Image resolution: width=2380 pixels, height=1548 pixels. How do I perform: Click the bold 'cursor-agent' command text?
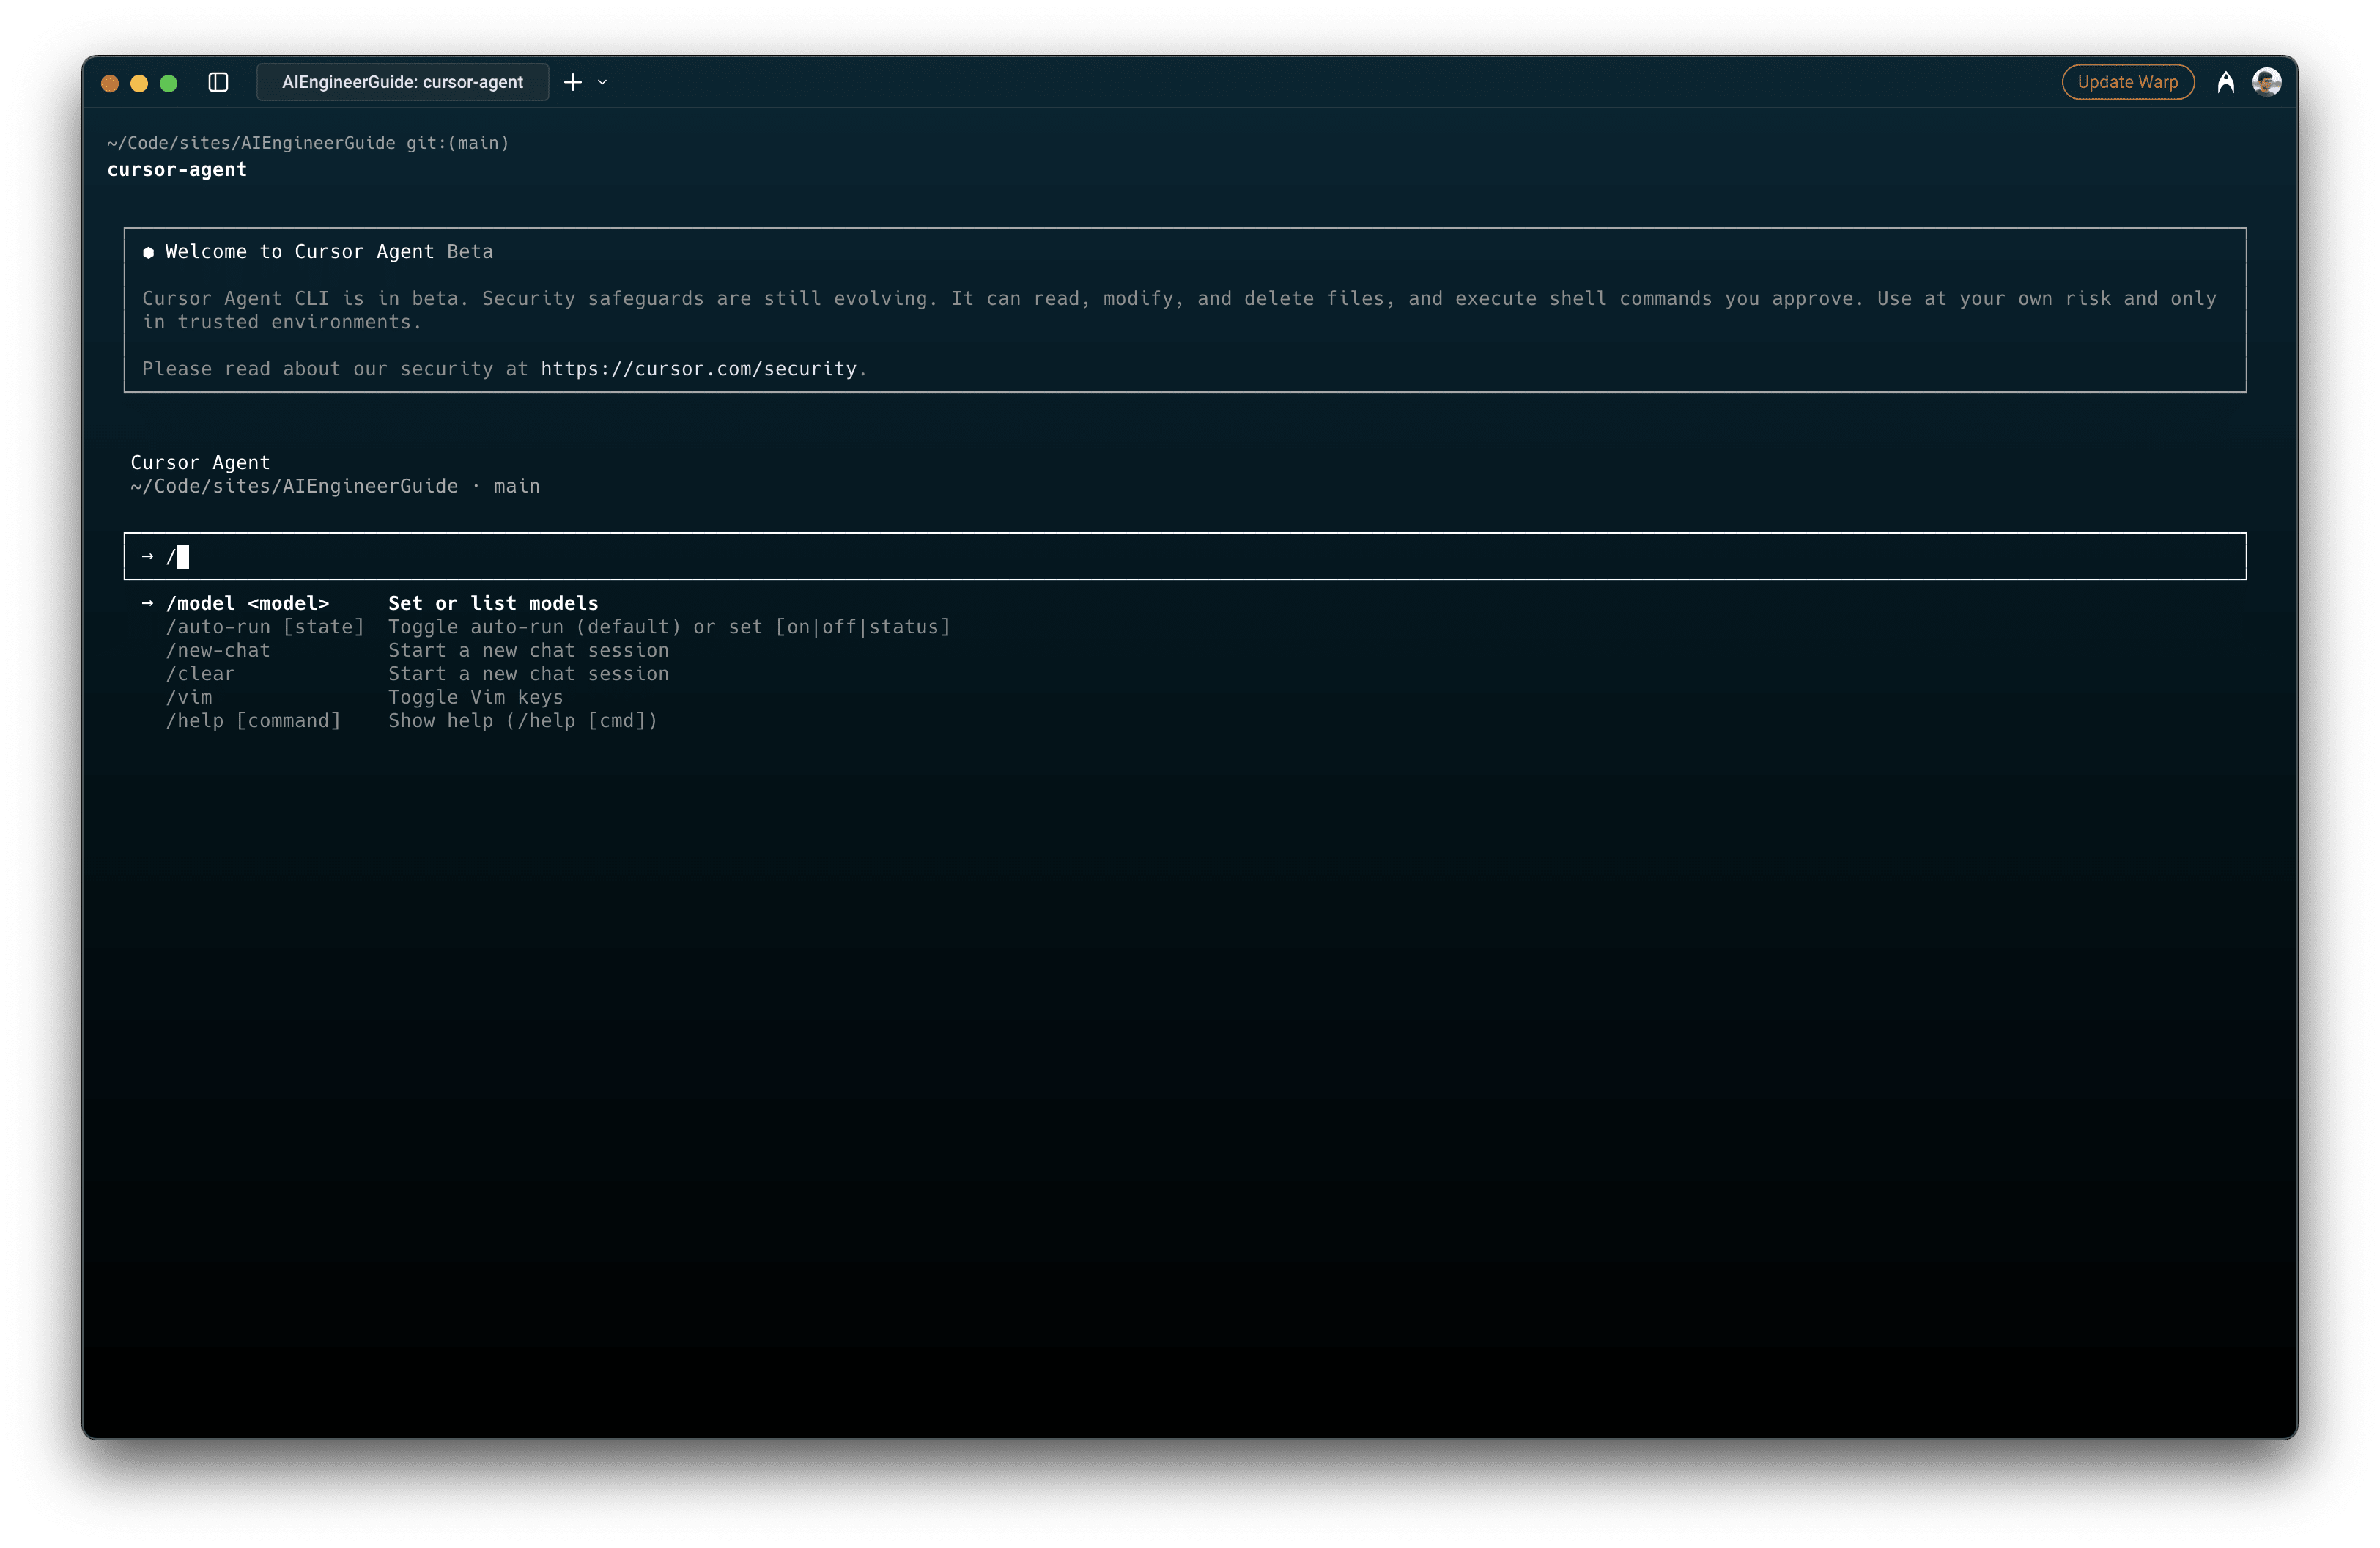177,169
